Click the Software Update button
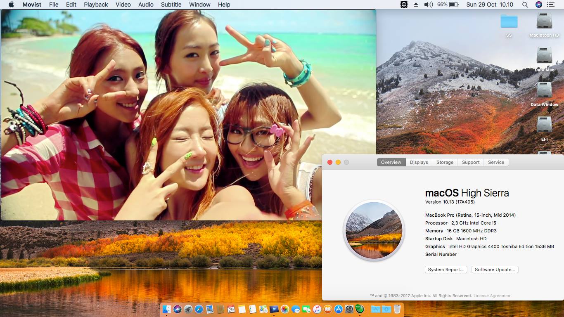The height and width of the screenshot is (317, 564). [495, 270]
